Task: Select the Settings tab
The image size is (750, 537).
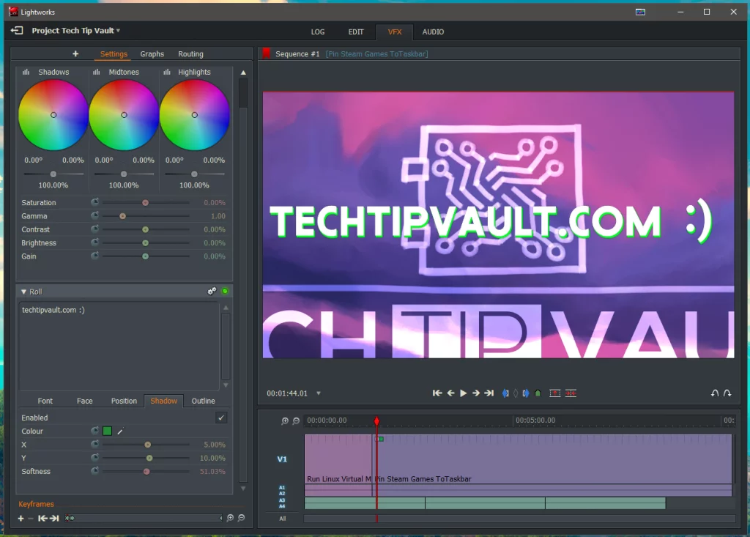Action: [x=114, y=54]
